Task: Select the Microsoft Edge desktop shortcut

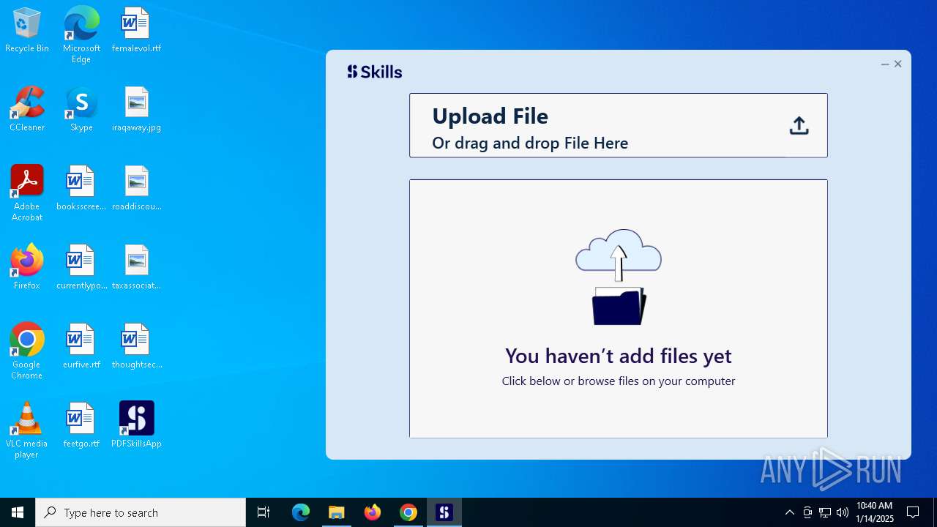Action: pos(81,34)
